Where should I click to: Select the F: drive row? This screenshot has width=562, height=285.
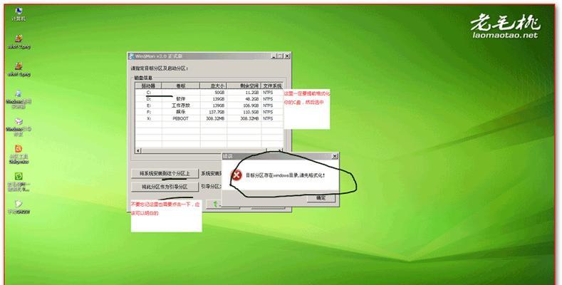(x=209, y=112)
